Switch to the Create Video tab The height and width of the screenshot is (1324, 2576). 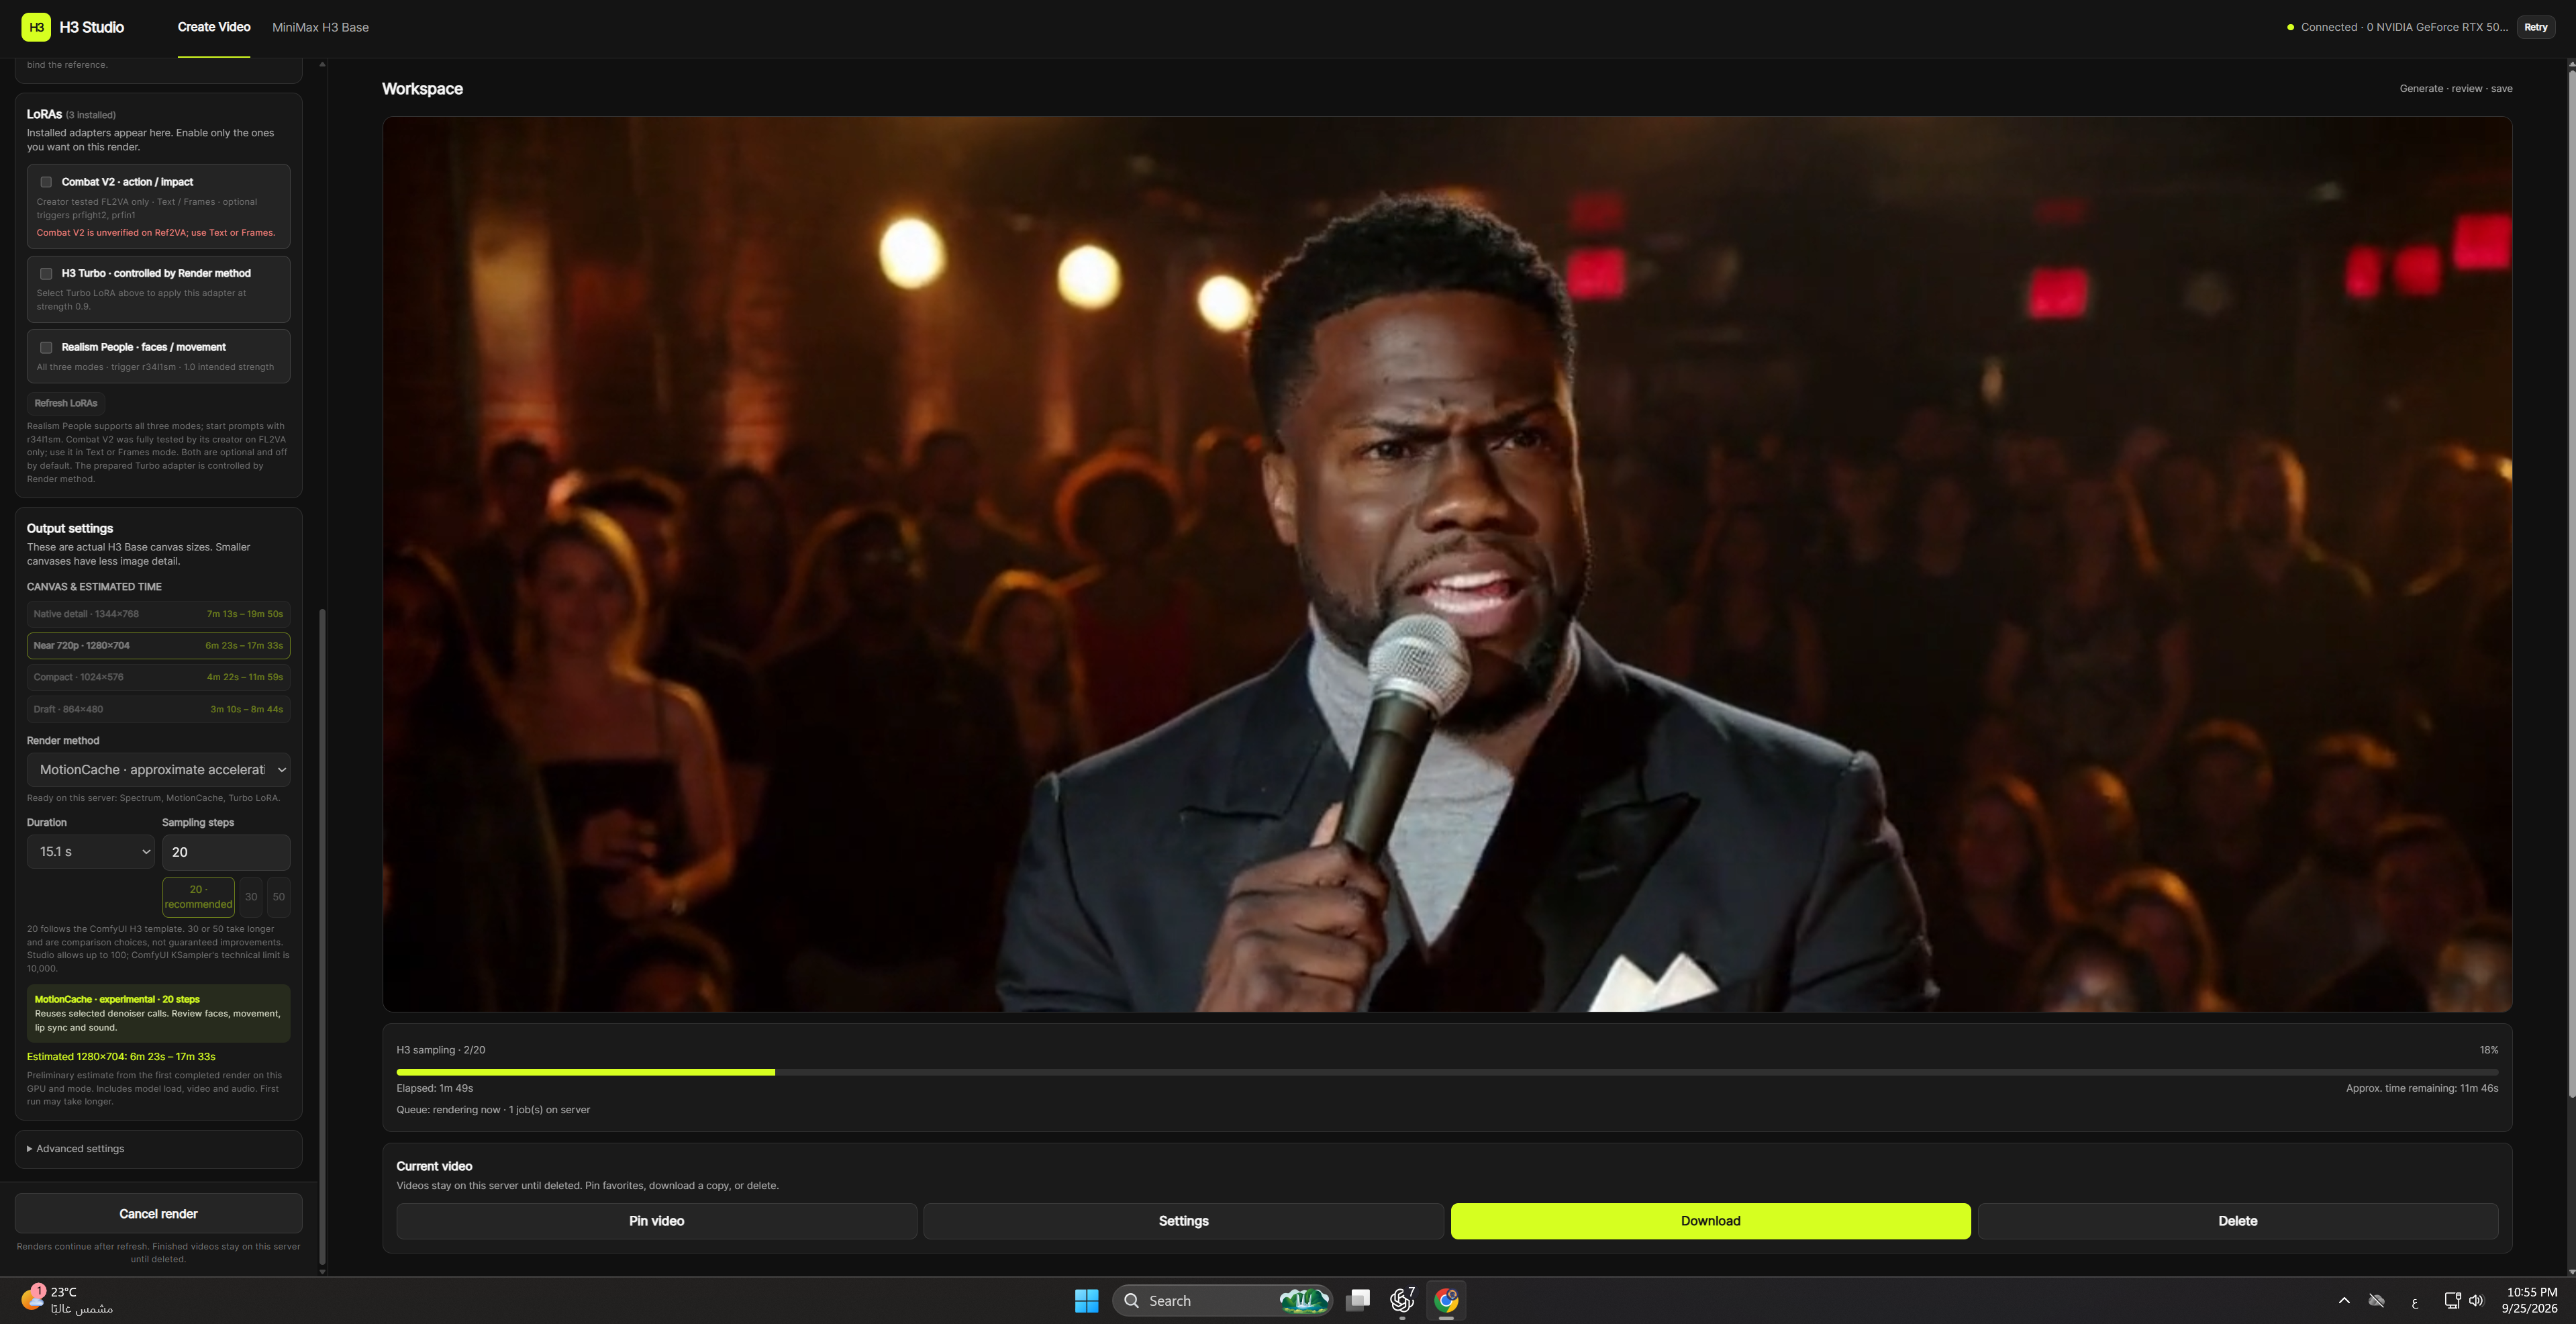click(x=214, y=27)
